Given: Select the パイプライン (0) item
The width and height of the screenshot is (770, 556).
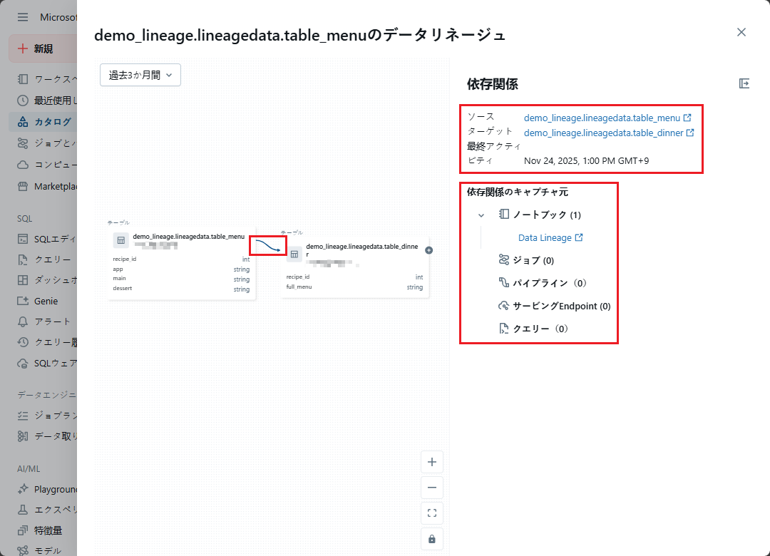Looking at the screenshot, I should (x=549, y=283).
